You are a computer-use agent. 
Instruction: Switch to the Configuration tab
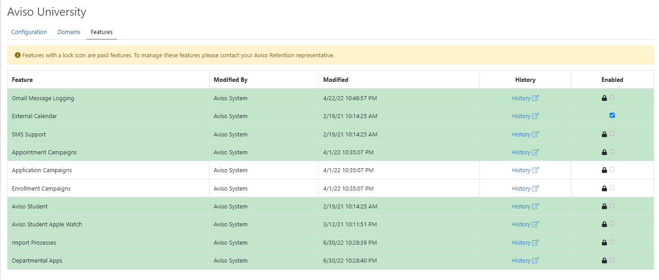pyautogui.click(x=29, y=32)
